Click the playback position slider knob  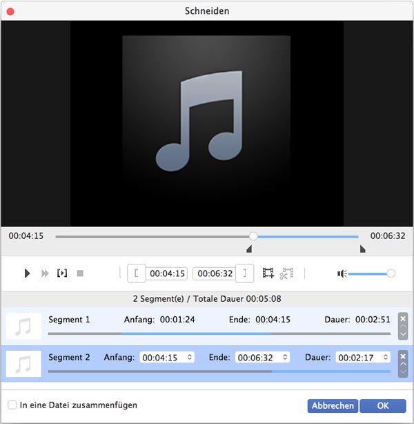coord(253,236)
